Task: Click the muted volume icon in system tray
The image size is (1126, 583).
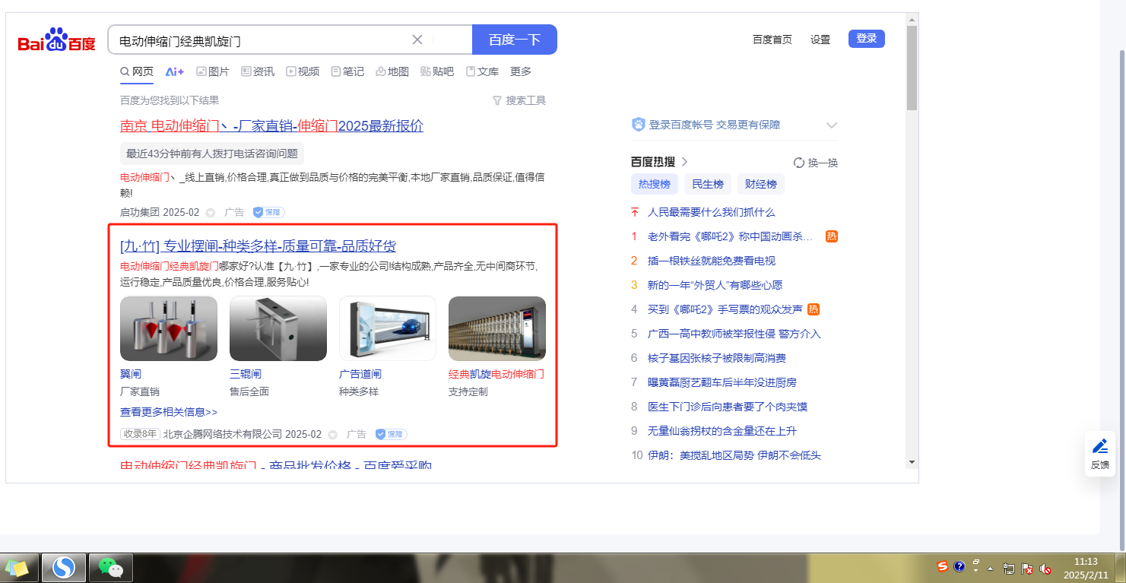Action: [1045, 568]
